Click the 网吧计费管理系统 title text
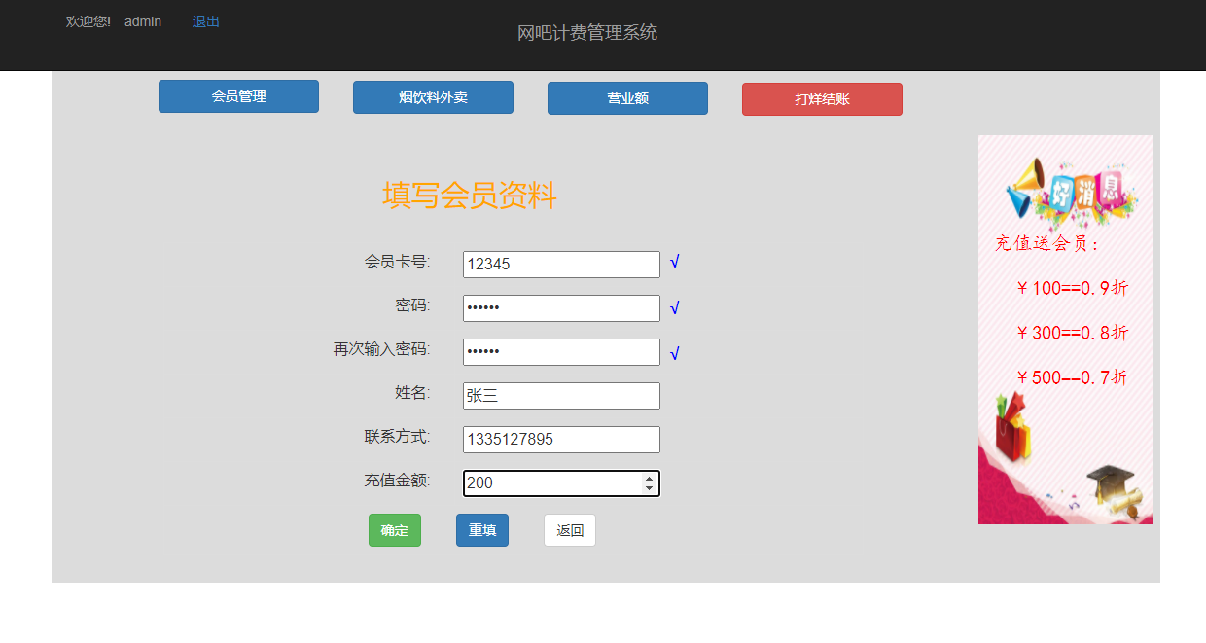This screenshot has height=643, width=1206. pyautogui.click(x=587, y=32)
